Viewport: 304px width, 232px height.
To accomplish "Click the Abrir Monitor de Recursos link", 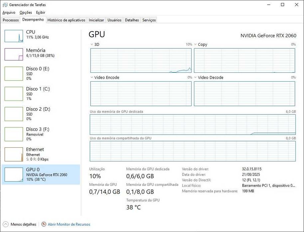I will point(69,224).
